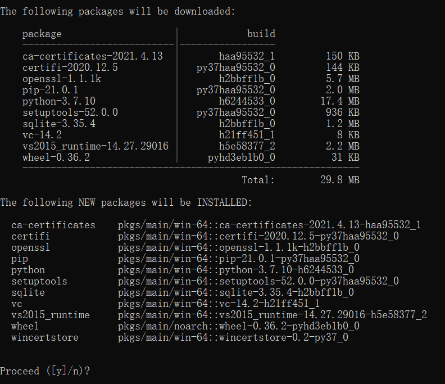The image size is (445, 384).
Task: Select the openssl-1.1.1k package text
Action: coord(62,79)
